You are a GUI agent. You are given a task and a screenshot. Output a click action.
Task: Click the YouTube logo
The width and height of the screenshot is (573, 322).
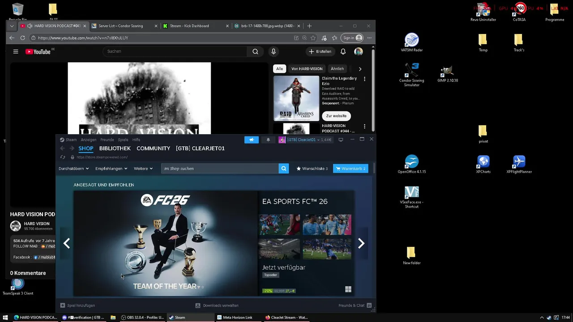pos(38,51)
